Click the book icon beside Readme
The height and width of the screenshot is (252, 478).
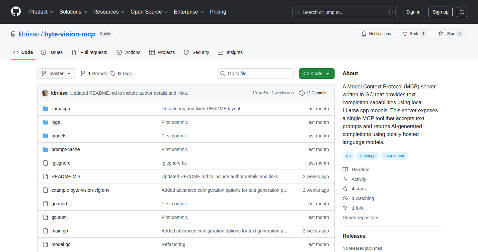[345, 170]
